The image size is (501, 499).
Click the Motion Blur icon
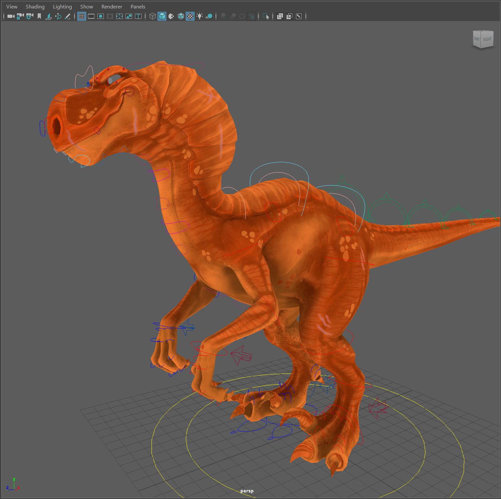click(x=233, y=16)
